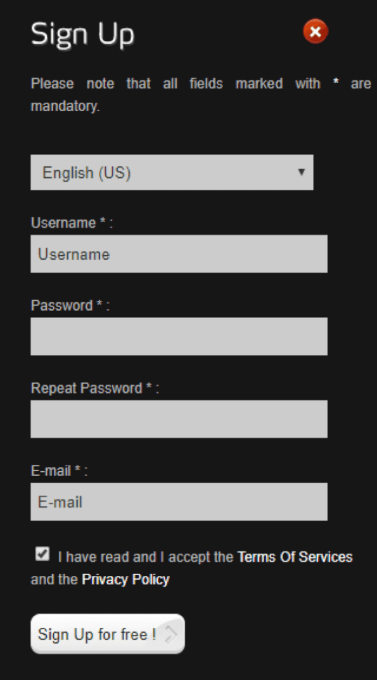This screenshot has height=680, width=377.
Task: Click the bold asterisk in the note
Action: pyautogui.click(x=335, y=83)
